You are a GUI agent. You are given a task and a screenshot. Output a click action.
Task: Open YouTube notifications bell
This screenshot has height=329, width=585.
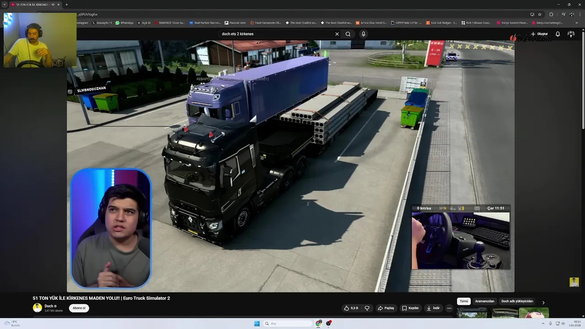558,34
